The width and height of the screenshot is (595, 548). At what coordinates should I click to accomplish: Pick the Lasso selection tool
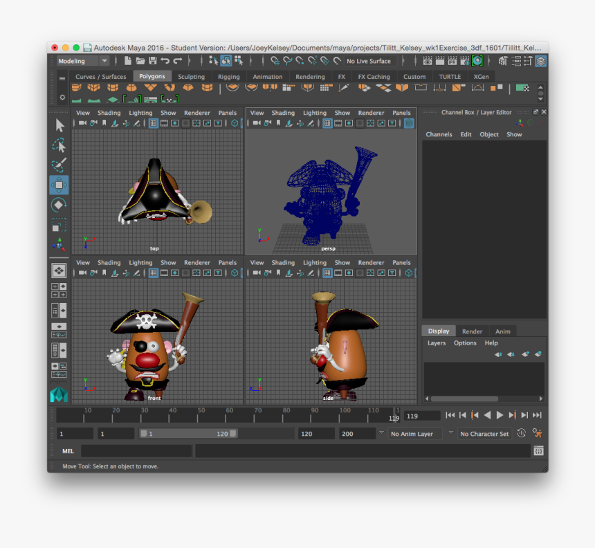point(58,146)
